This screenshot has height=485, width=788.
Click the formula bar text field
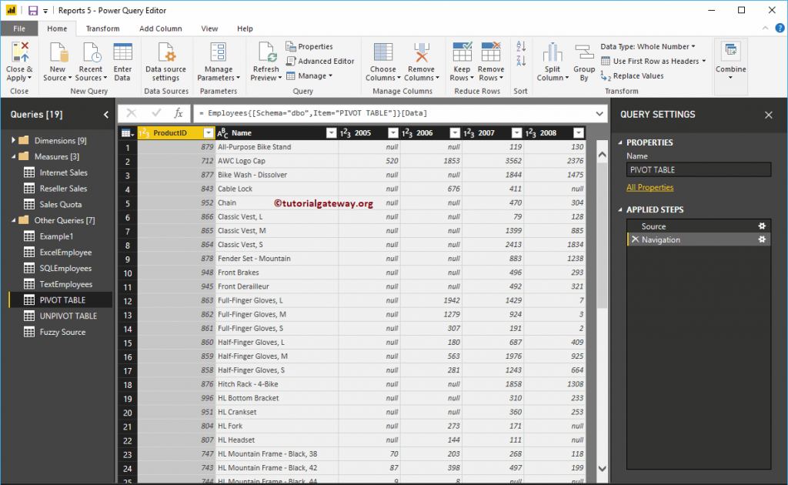tap(394, 114)
